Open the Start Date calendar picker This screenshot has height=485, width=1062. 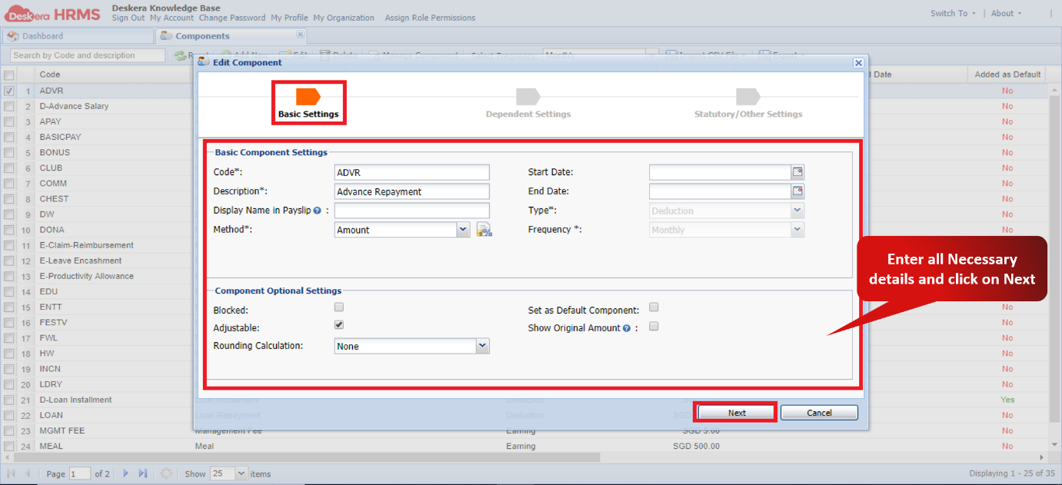point(797,172)
